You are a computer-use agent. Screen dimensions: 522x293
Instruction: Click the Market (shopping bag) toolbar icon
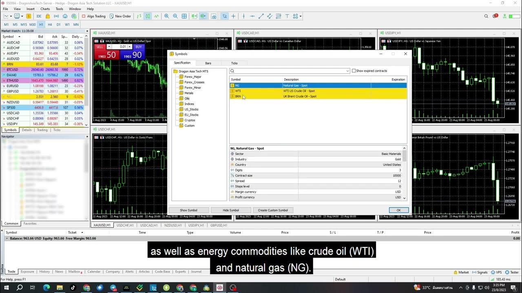48,16
